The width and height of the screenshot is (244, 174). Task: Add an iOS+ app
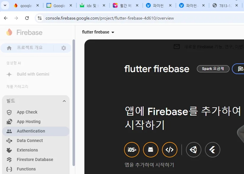pyautogui.click(x=132, y=150)
